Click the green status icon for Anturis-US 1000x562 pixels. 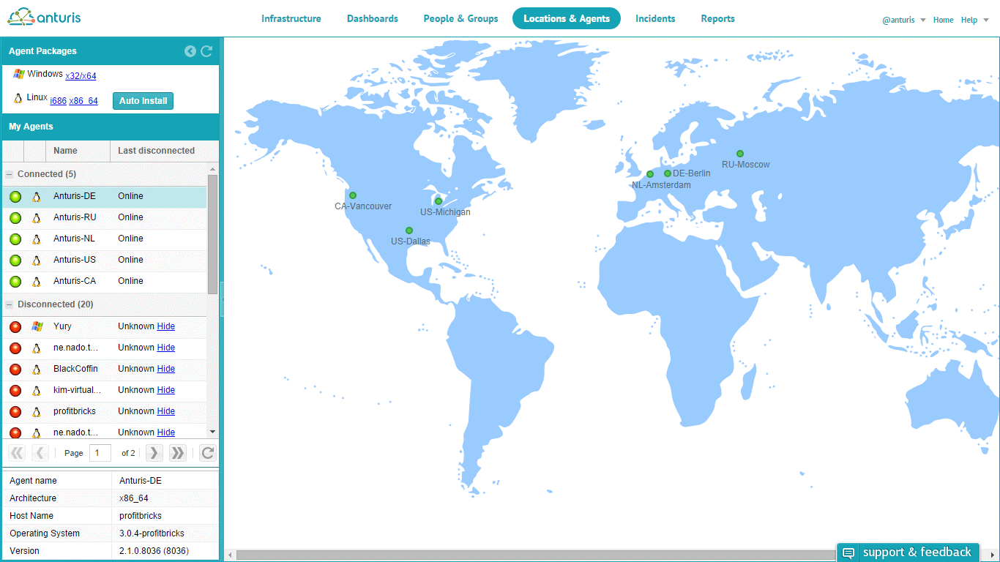(15, 260)
